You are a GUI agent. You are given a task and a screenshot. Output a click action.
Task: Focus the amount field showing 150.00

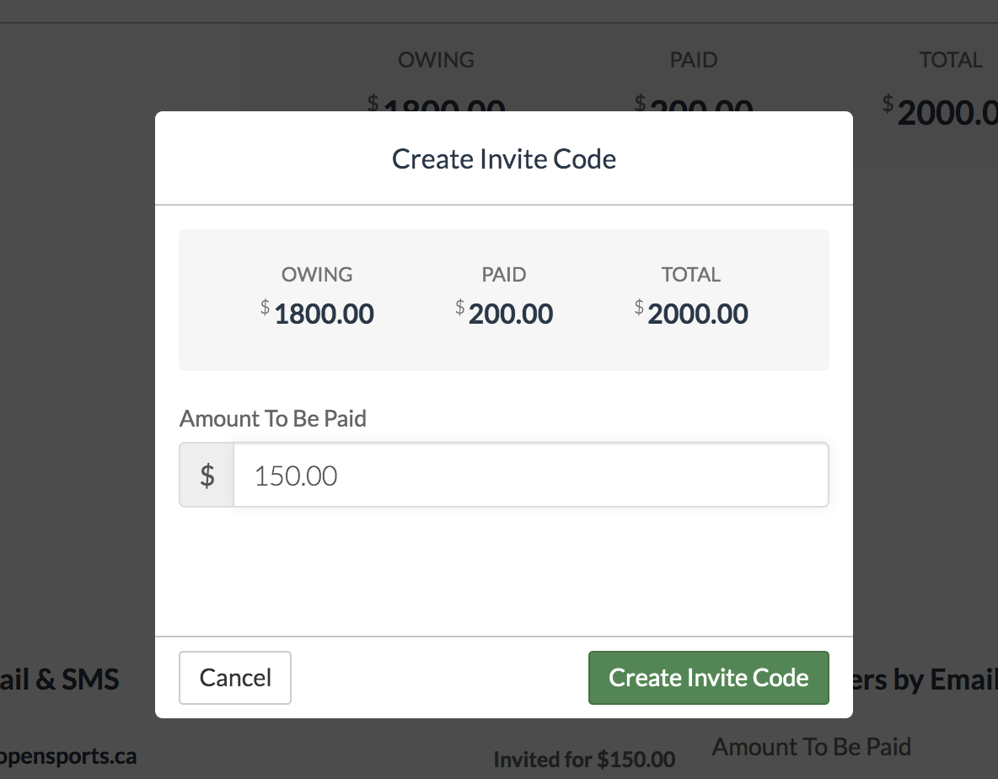pos(529,475)
